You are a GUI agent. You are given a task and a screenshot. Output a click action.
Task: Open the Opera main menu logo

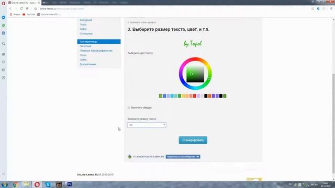click(4, 3)
